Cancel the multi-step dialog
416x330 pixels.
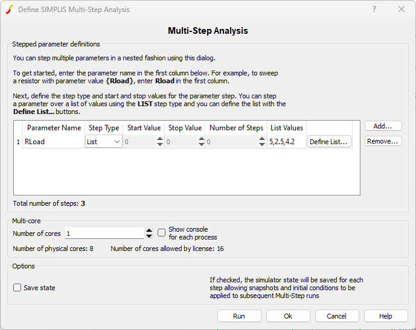tap(336, 316)
